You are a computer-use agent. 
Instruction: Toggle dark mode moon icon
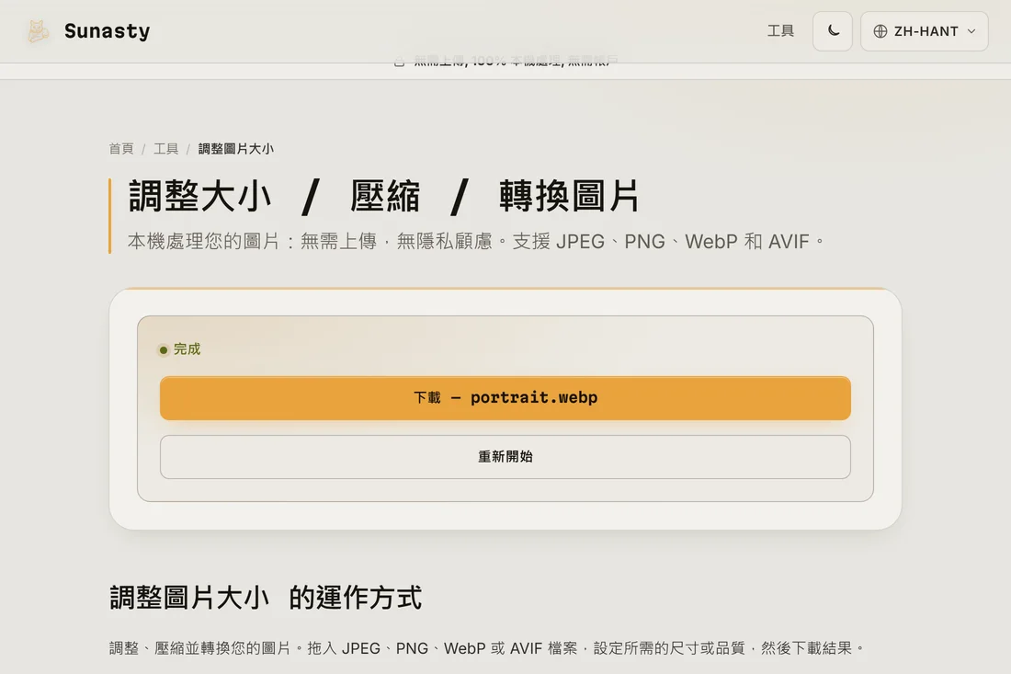pos(833,31)
